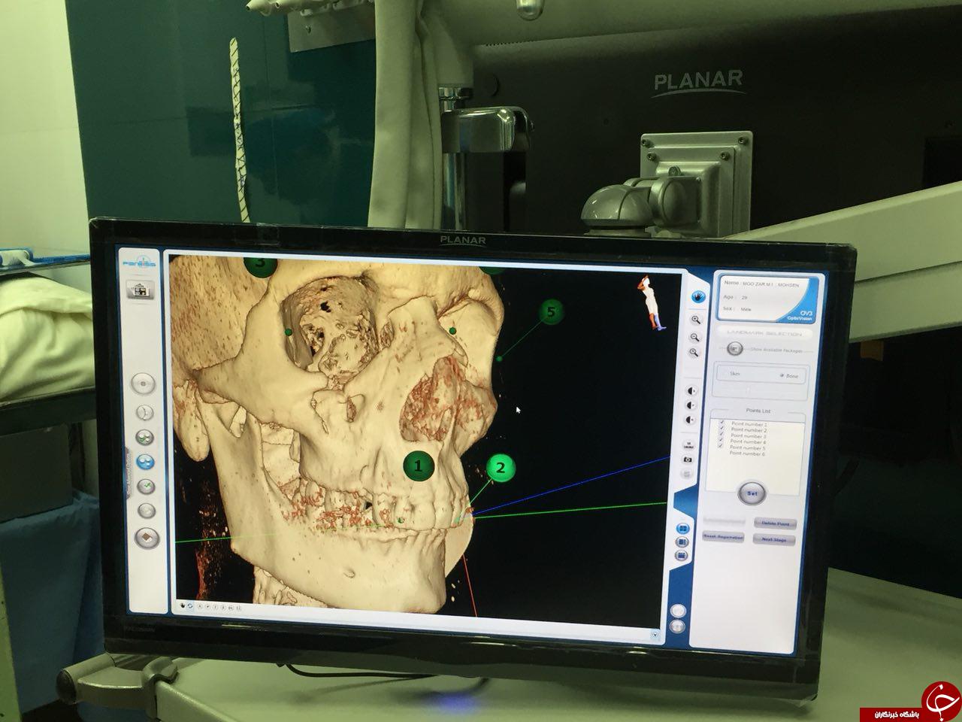
Task: Click the greyed icon below the camera
Action: [686, 474]
